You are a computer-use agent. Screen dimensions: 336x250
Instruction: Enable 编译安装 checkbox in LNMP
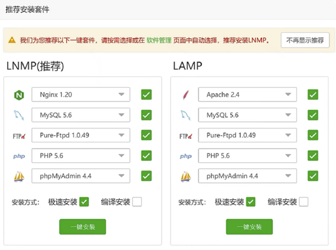137,202
